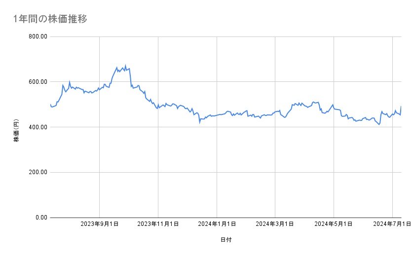Click the highest peak of the blue line
414x256 pixels.
pos(125,66)
